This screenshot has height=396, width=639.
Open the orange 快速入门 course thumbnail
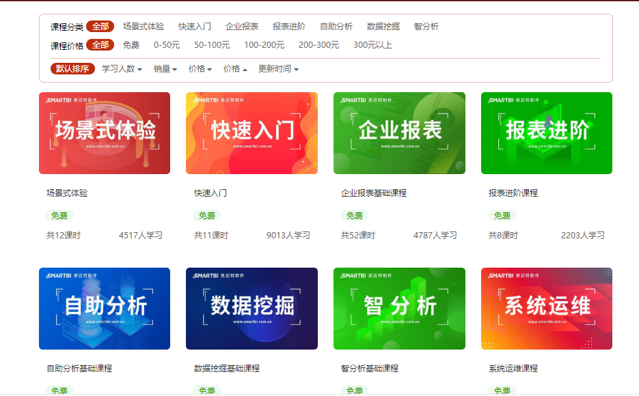(x=252, y=133)
